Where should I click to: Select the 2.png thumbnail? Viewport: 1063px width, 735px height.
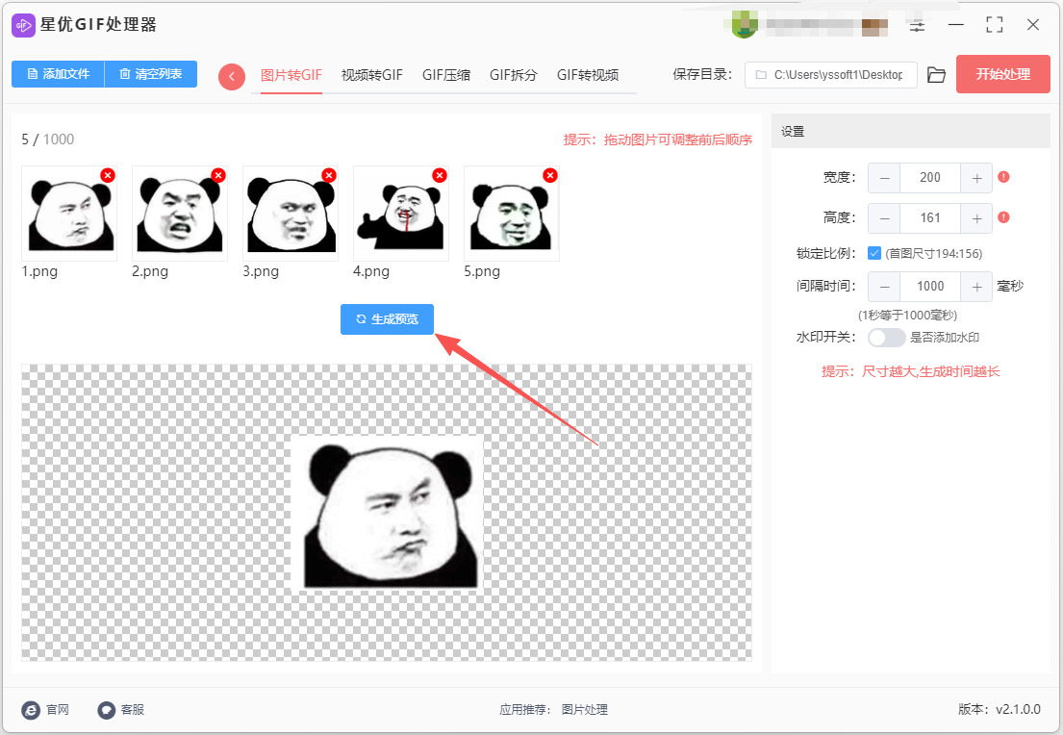click(x=180, y=214)
